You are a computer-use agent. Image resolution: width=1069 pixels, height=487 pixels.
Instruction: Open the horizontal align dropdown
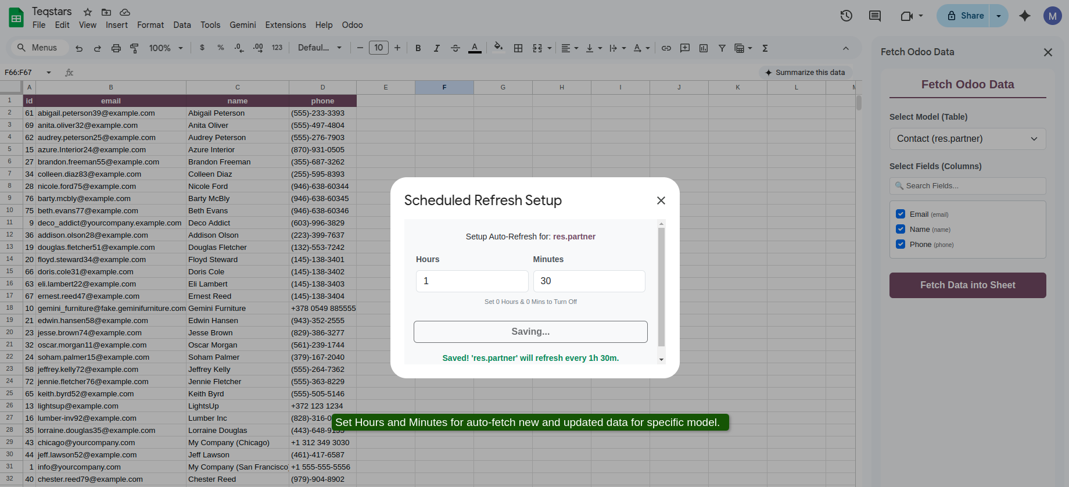(x=569, y=48)
